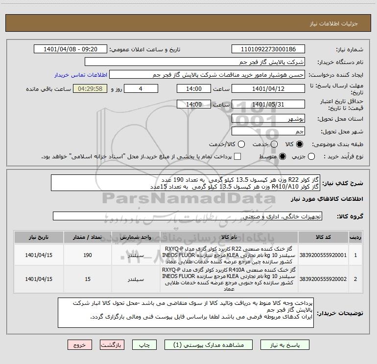Viewport: 377px width, 364px height.
Task: Click the delivery city field جم
Action: [x=268, y=131]
